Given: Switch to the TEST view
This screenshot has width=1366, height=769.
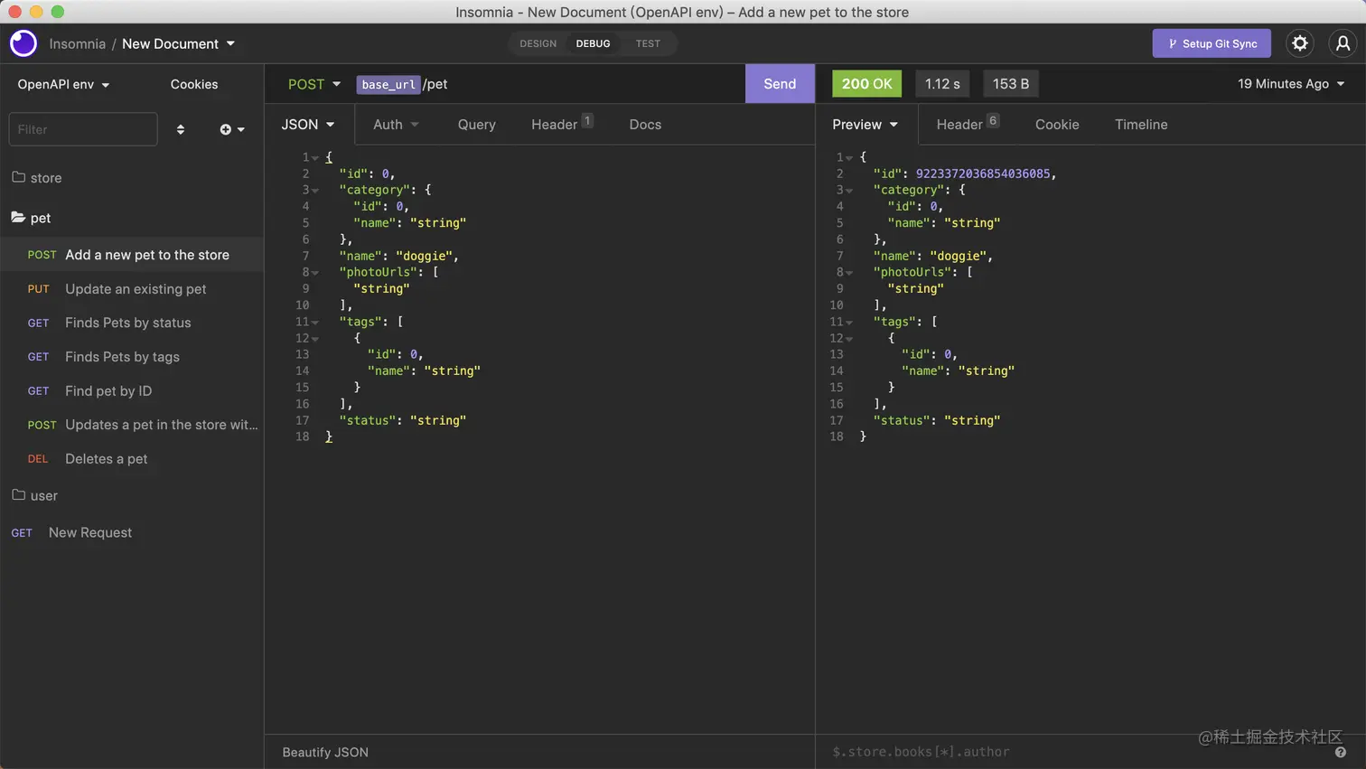Looking at the screenshot, I should (648, 43).
